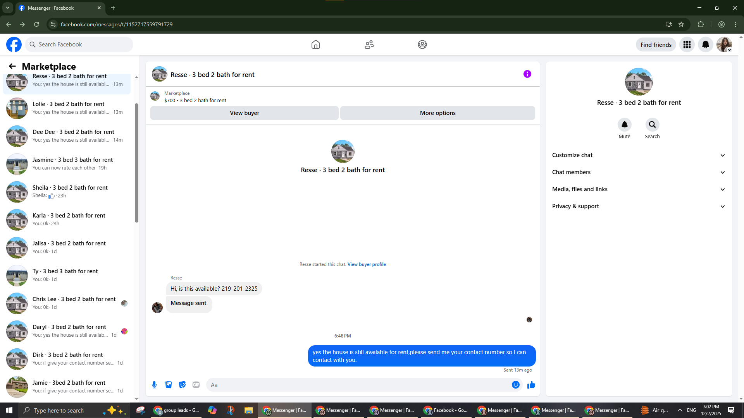Attach a photo with the image icon
The height and width of the screenshot is (418, 744).
(168, 385)
